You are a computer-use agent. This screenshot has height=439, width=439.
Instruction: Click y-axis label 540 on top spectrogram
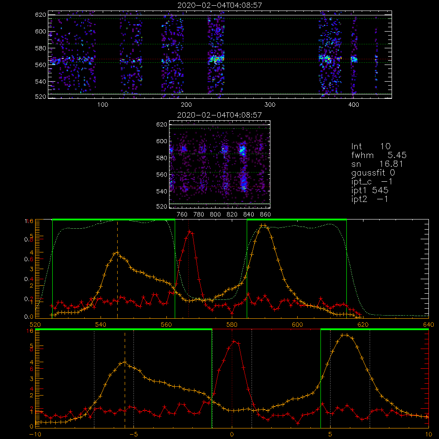[40, 82]
